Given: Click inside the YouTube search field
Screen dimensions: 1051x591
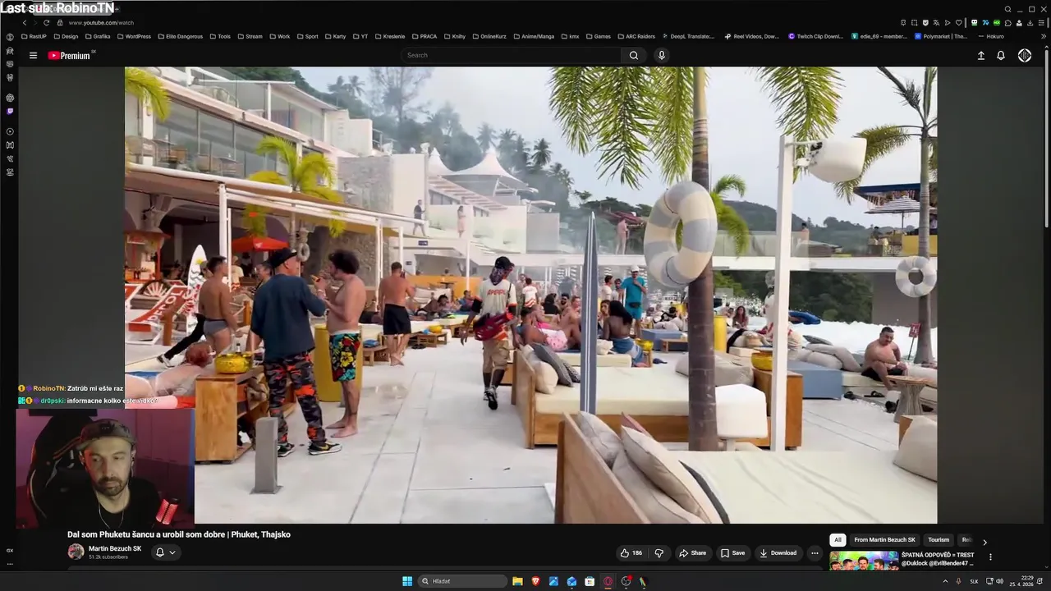Looking at the screenshot, I should click(512, 55).
